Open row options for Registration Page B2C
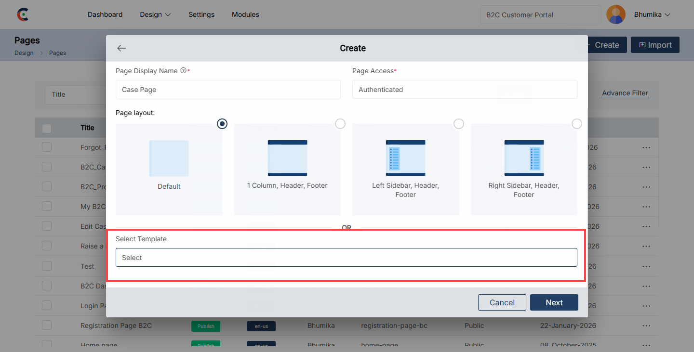 coord(646,326)
